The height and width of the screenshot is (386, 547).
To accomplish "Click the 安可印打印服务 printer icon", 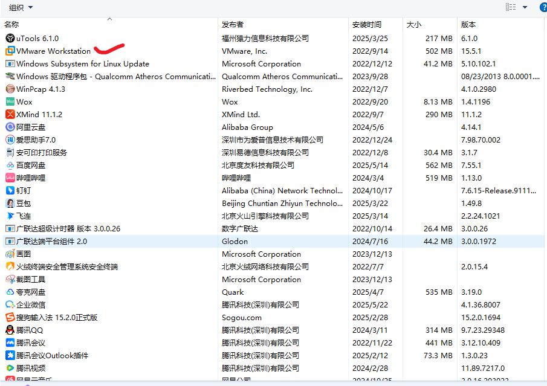I will point(10,152).
